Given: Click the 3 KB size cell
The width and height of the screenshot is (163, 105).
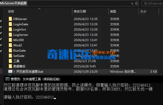Looking at the screenshot, I should [x=153, y=71].
